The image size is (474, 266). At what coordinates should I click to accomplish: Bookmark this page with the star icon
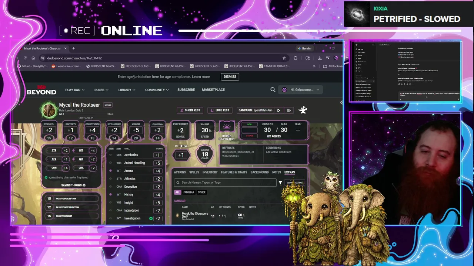tap(284, 58)
